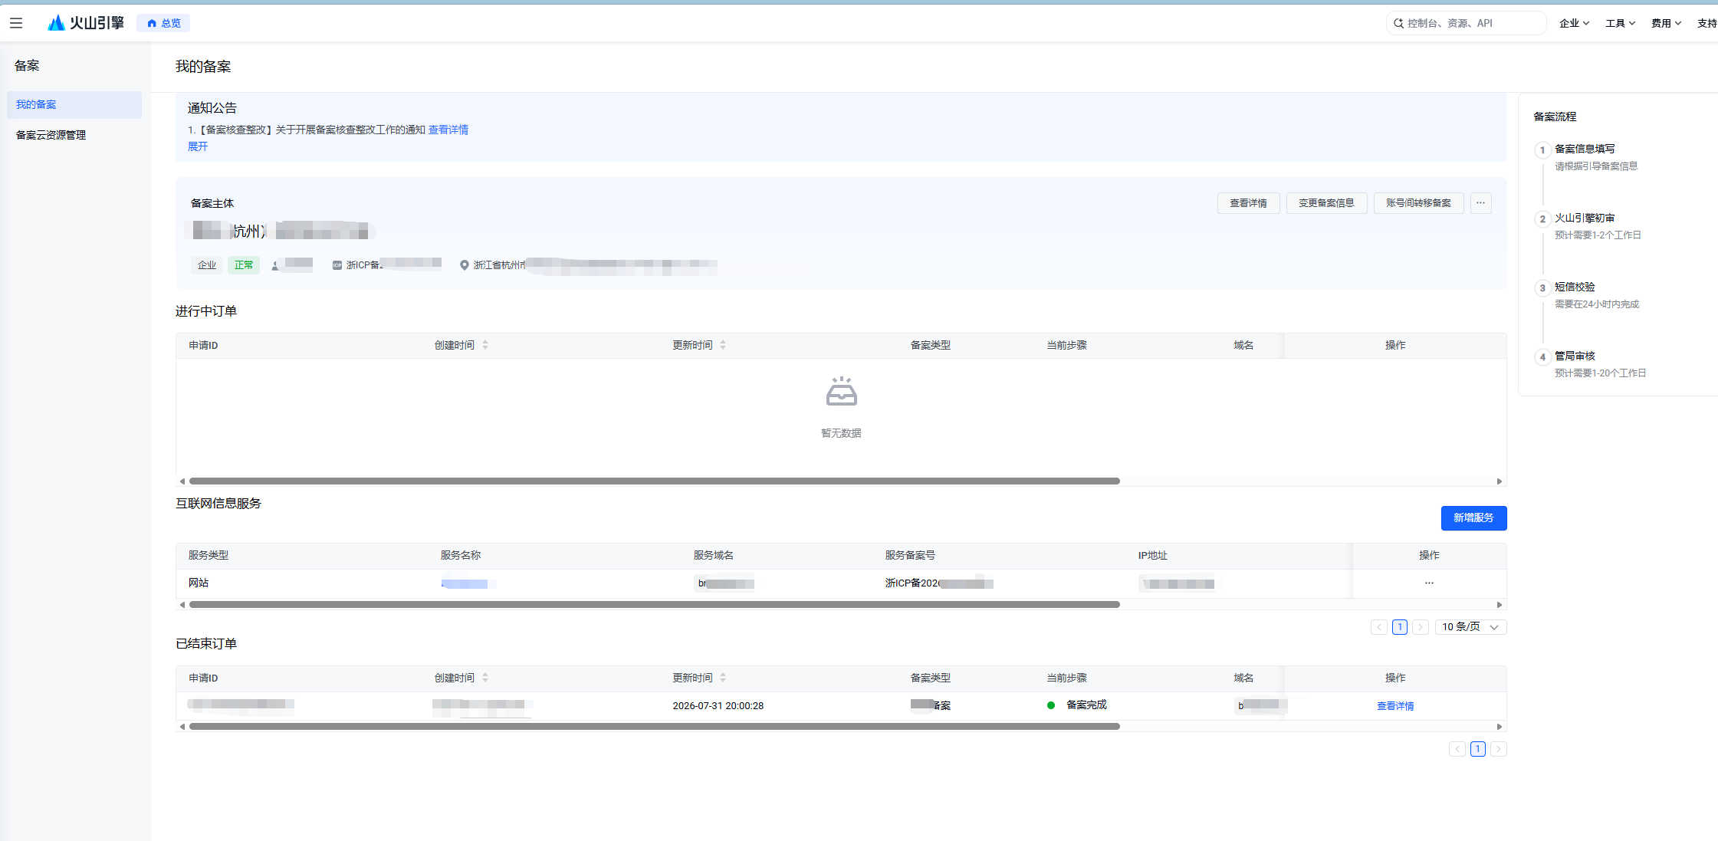This screenshot has height=841, width=1718.
Task: Click the Volcano Engine logo
Action: [86, 23]
